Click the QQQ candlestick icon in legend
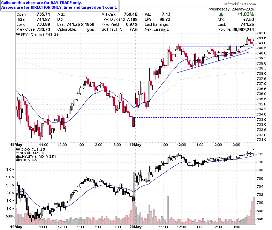272x230 pixels. [x=18, y=149]
